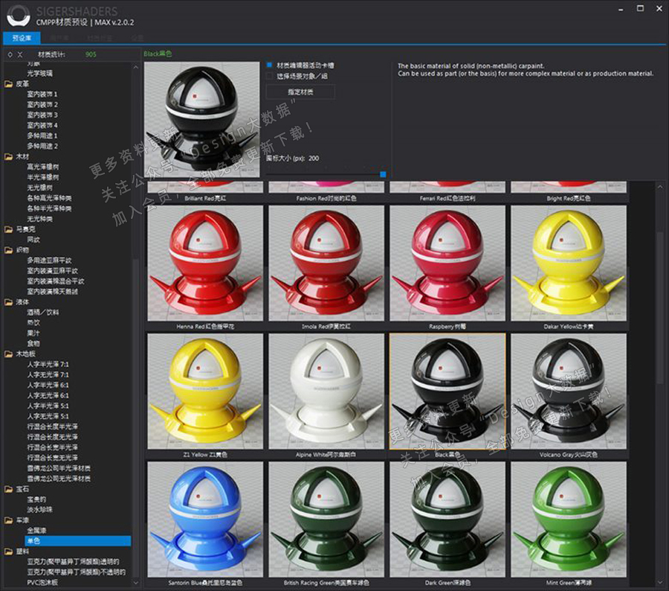Viewport: 669px width, 591px height.
Task: Click the 液体 folder icon
Action: (x=9, y=302)
